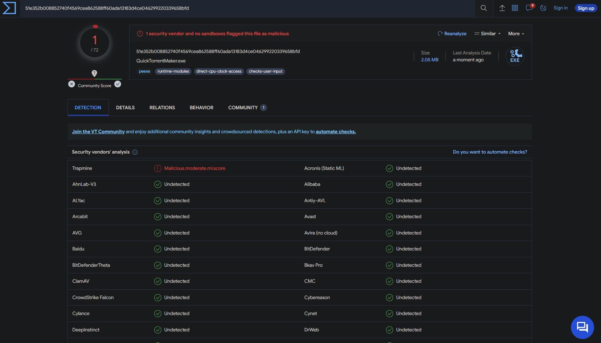Viewport: 601px width, 343px height.
Task: Click the VirusTotal logo icon
Action: [9, 8]
